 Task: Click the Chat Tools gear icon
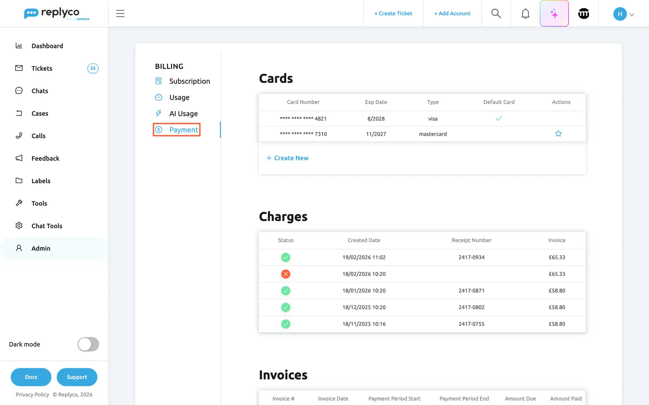click(x=19, y=225)
